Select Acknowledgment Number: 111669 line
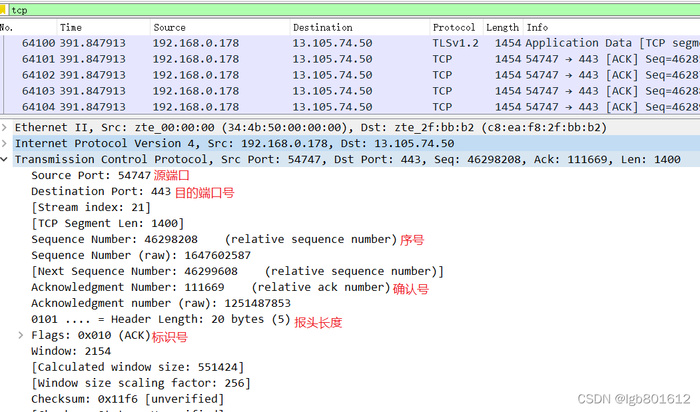 pos(210,288)
